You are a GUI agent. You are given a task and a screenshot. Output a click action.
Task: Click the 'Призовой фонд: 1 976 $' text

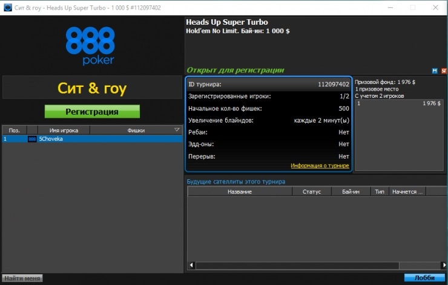(385, 82)
